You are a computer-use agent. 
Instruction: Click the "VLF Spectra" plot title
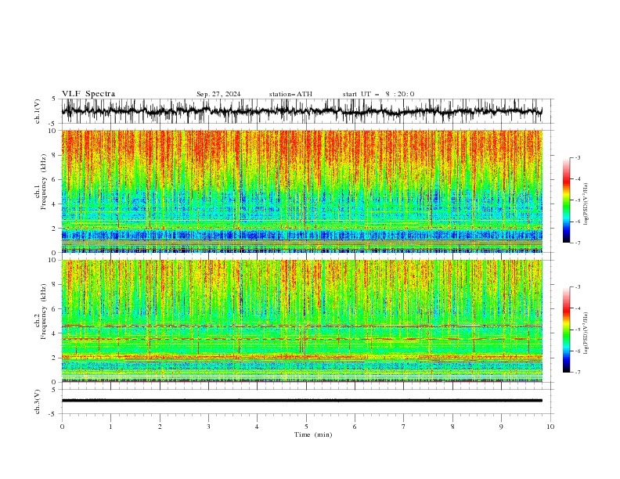(88, 94)
